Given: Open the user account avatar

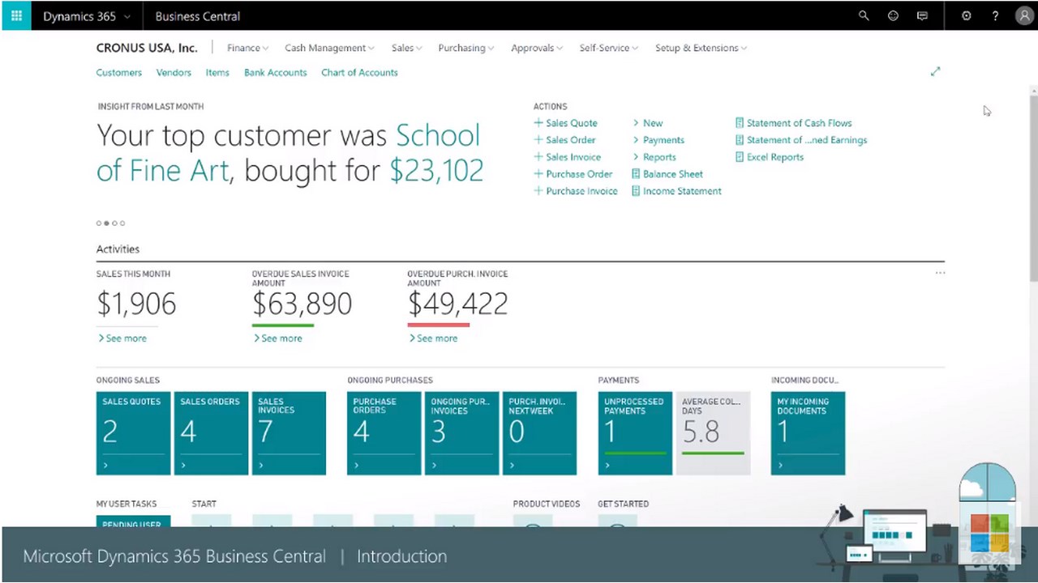Looking at the screenshot, I should click(1024, 15).
